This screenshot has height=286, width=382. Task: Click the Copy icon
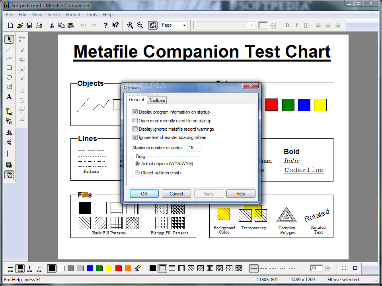(61, 25)
